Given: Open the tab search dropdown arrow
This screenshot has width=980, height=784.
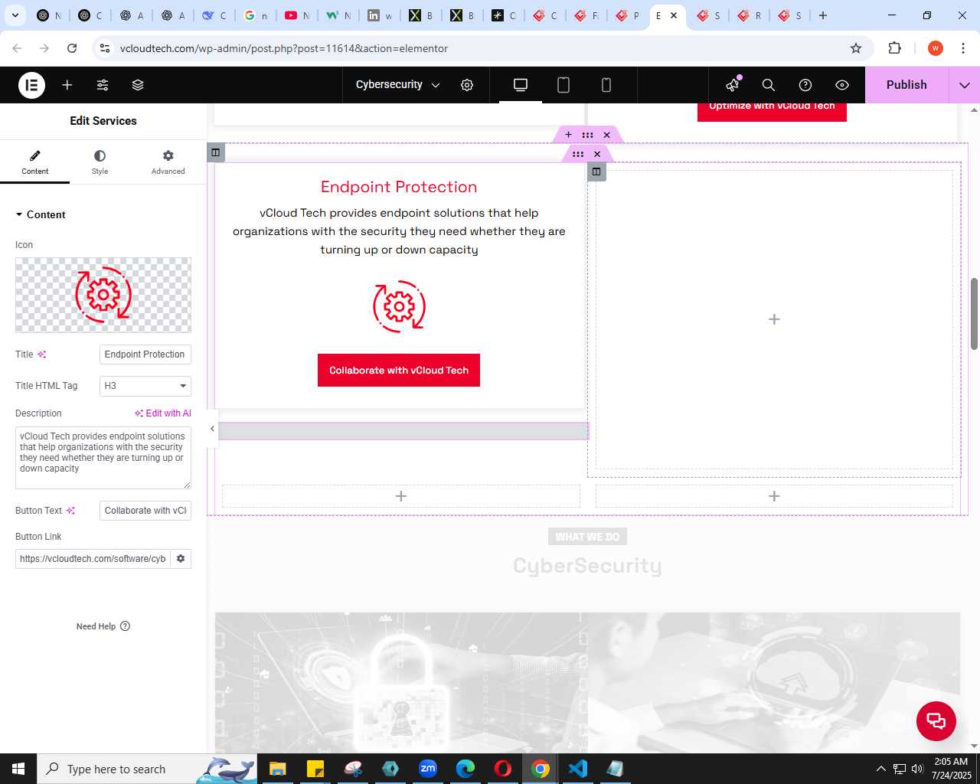Looking at the screenshot, I should point(15,15).
